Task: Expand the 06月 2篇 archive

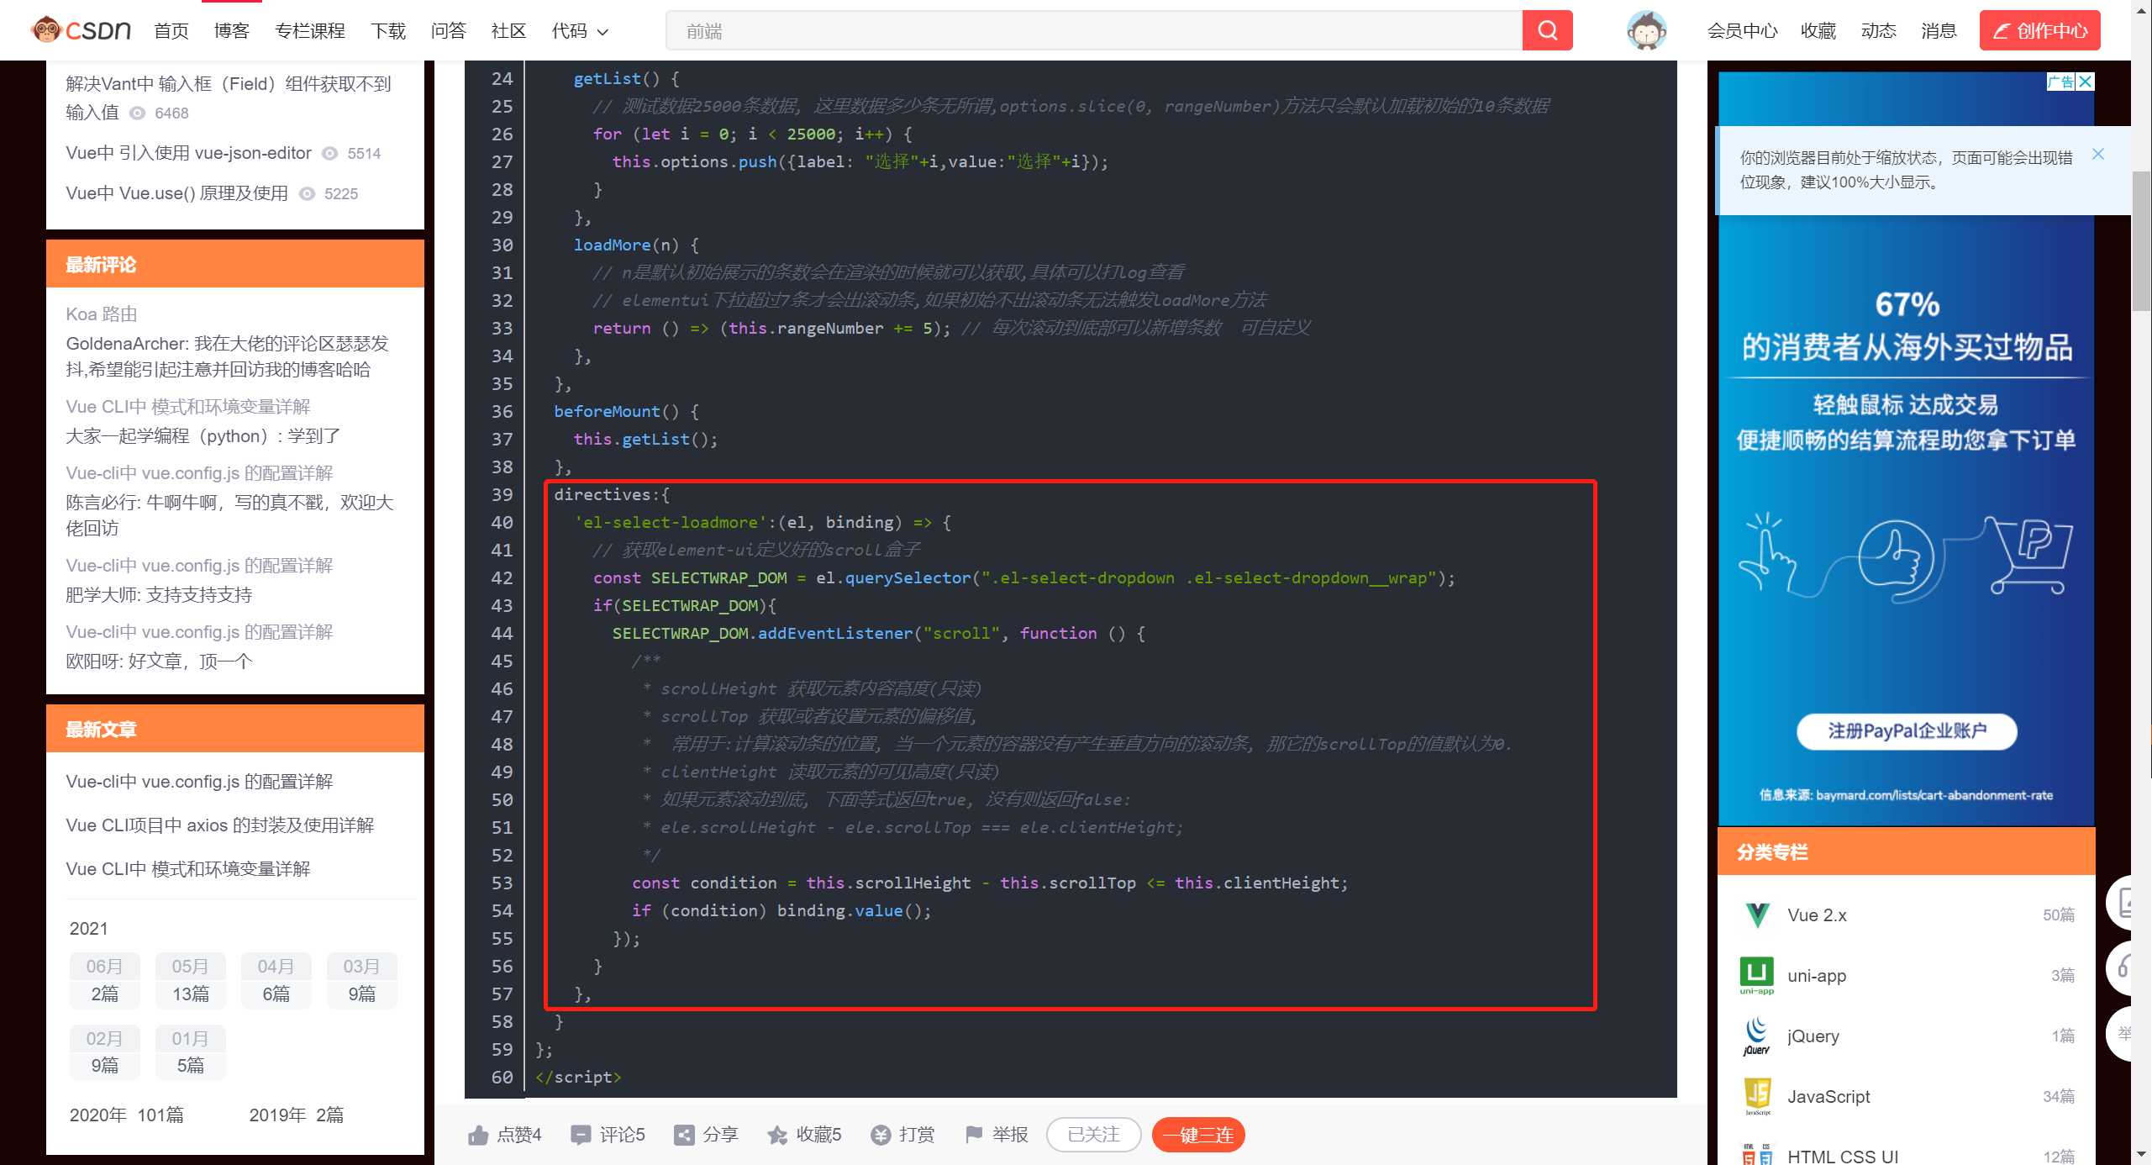Action: click(x=104, y=980)
